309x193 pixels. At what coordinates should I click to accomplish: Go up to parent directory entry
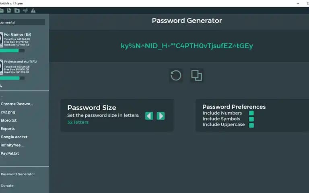2,96
